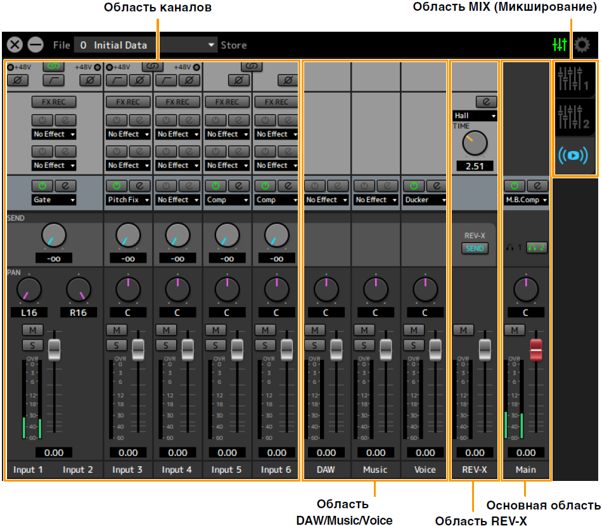
Task: Open M.B.Comp dropdown on Main channel
Action: tap(525, 200)
